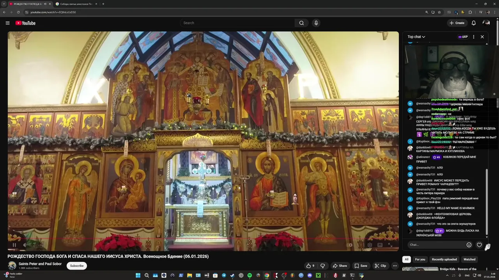Open the live chat options menu
This screenshot has width=499, height=280.
point(474,37)
